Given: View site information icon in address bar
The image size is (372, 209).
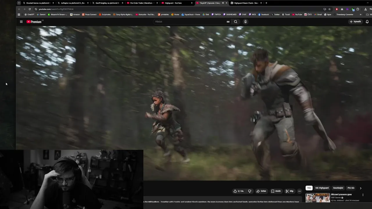Looking at the screenshot, I should [36, 9].
